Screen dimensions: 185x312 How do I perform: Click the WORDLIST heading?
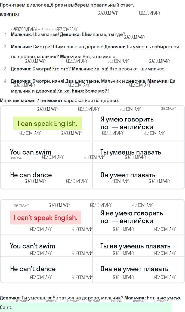pyautogui.click(x=10, y=15)
